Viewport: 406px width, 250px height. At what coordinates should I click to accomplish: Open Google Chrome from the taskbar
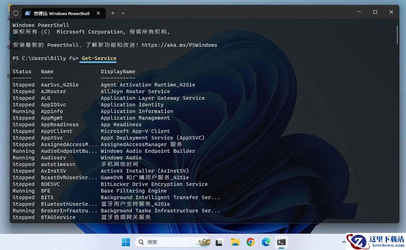(x=250, y=242)
